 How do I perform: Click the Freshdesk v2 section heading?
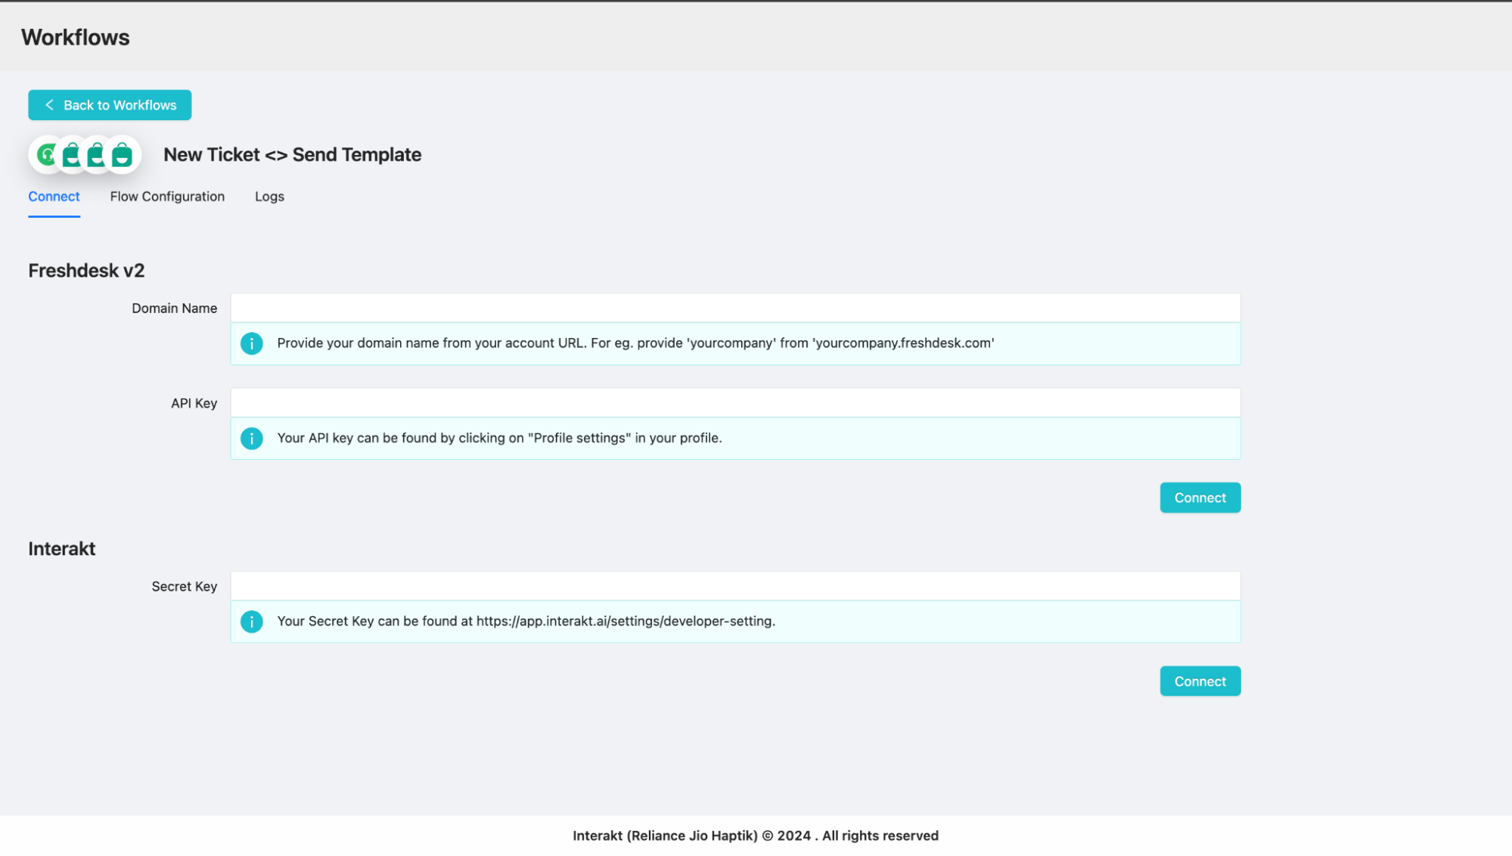click(x=85, y=270)
